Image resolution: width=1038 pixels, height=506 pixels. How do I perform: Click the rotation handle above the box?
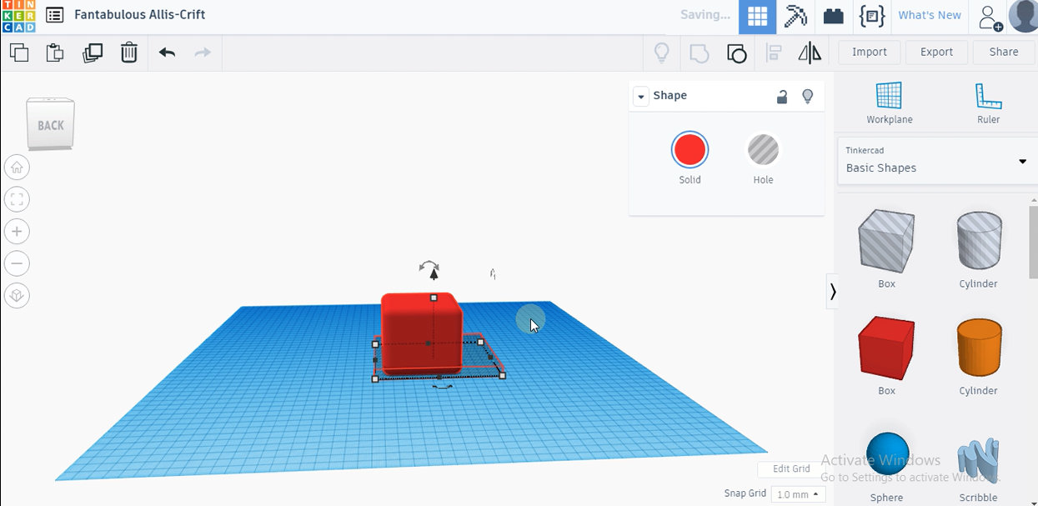[429, 265]
